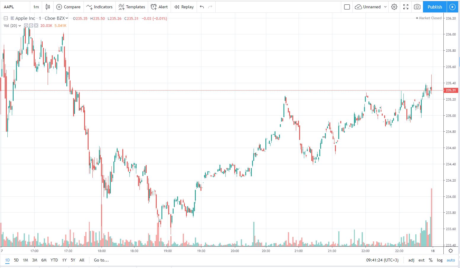
Task: Click the Market Closed status indicator
Action: pyautogui.click(x=429, y=18)
